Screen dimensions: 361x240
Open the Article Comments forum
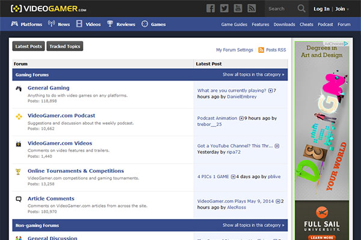(51, 199)
